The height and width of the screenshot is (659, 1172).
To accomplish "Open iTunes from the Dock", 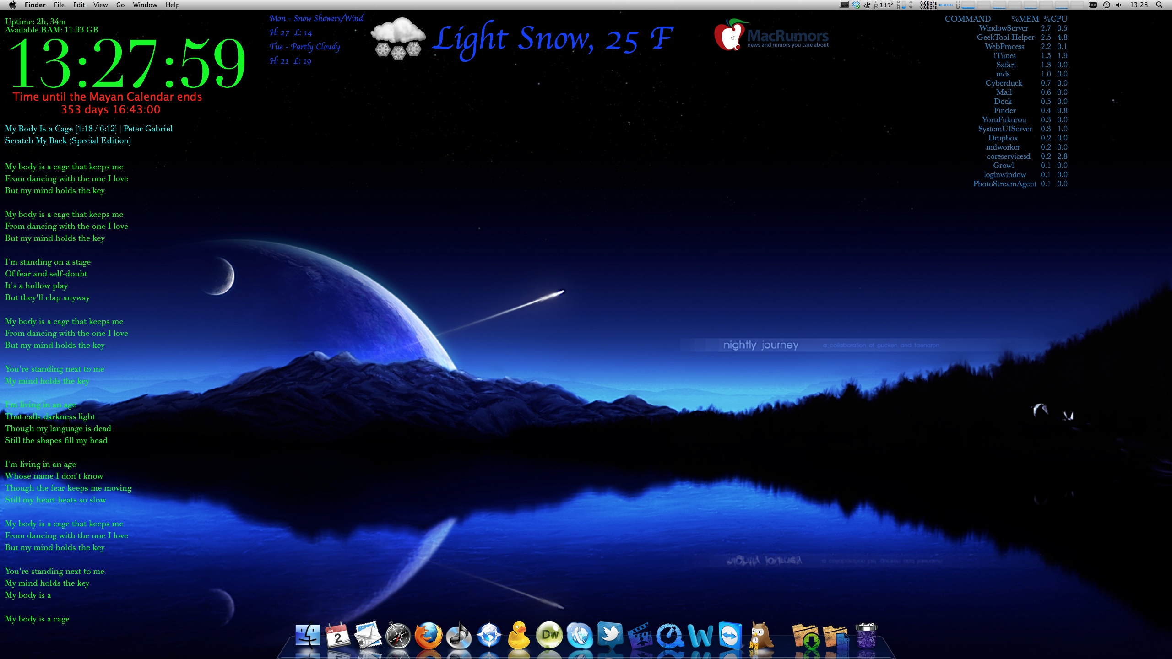I will (x=458, y=636).
